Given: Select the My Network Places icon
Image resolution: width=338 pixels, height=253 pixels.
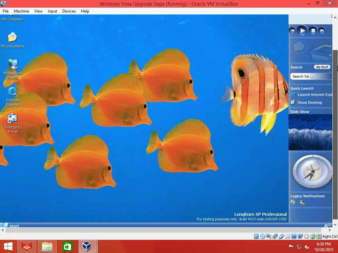Looking at the screenshot, I should pyautogui.click(x=13, y=69).
